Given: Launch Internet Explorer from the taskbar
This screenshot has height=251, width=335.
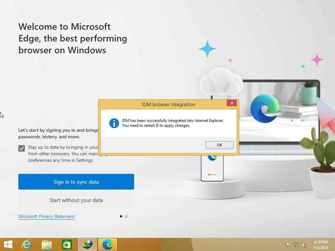Looking at the screenshot, I should tap(27, 244).
